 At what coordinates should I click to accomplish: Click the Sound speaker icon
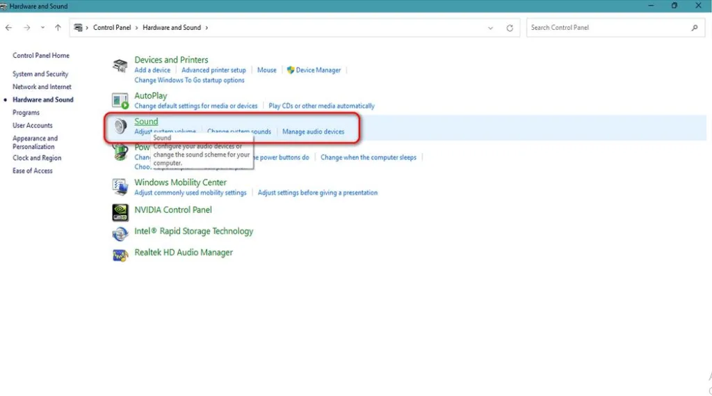(120, 126)
